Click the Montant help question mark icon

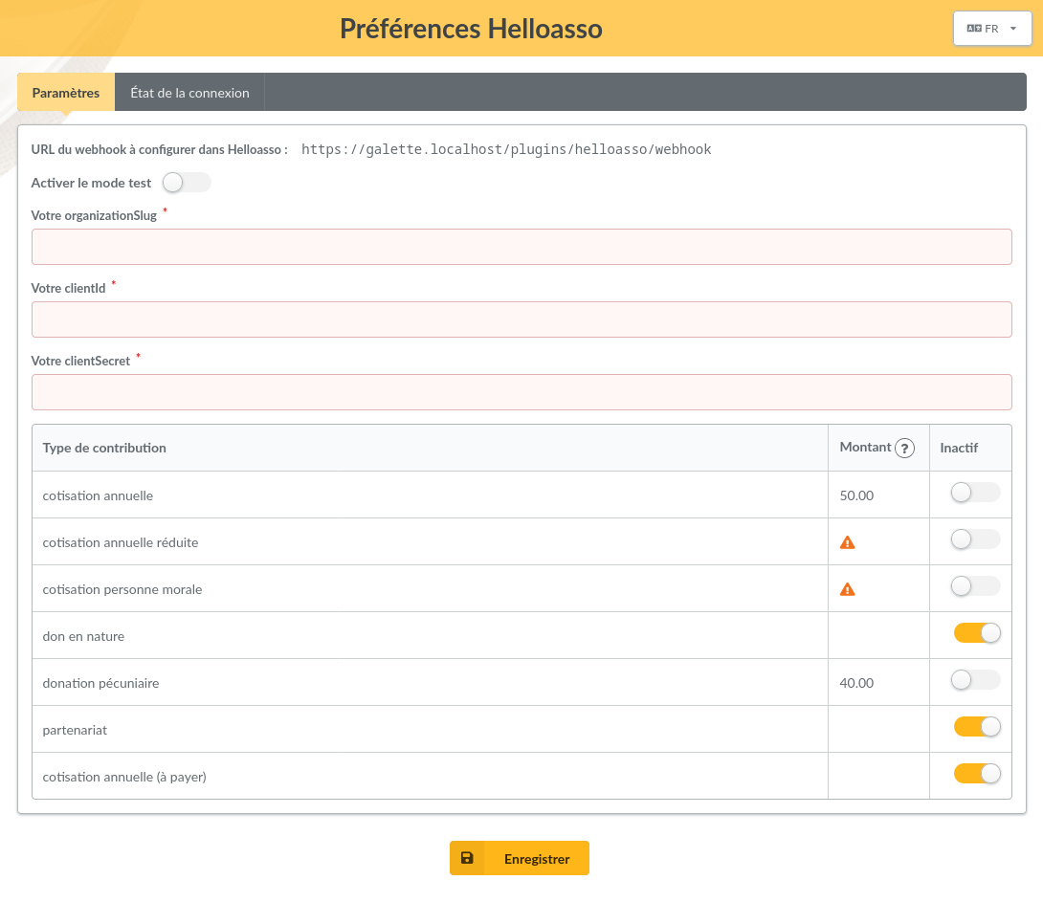pyautogui.click(x=904, y=449)
